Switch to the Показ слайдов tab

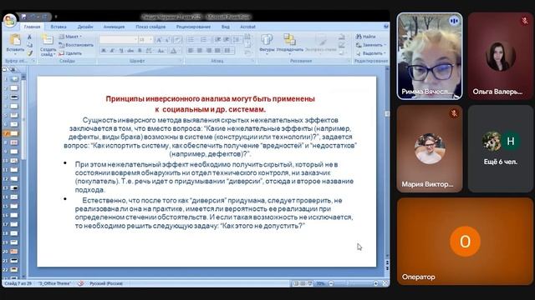click(x=150, y=27)
